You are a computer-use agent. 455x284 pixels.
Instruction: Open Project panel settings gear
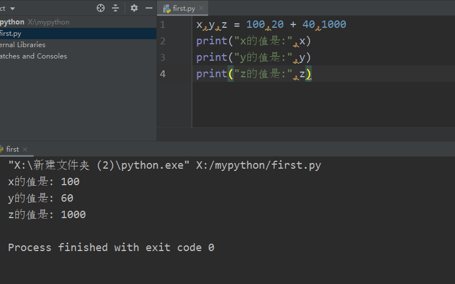(134, 8)
